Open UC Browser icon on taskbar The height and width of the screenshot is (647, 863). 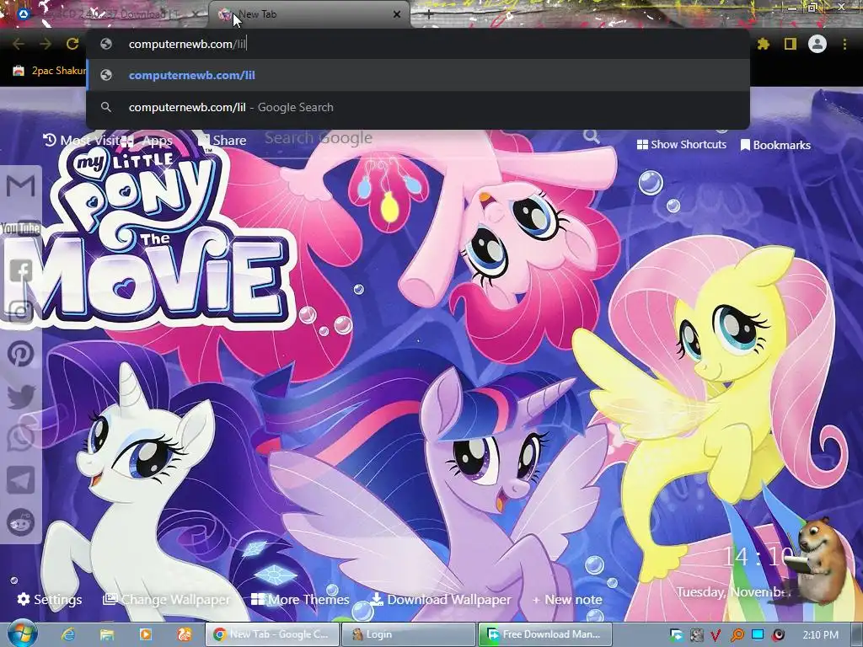185,634
